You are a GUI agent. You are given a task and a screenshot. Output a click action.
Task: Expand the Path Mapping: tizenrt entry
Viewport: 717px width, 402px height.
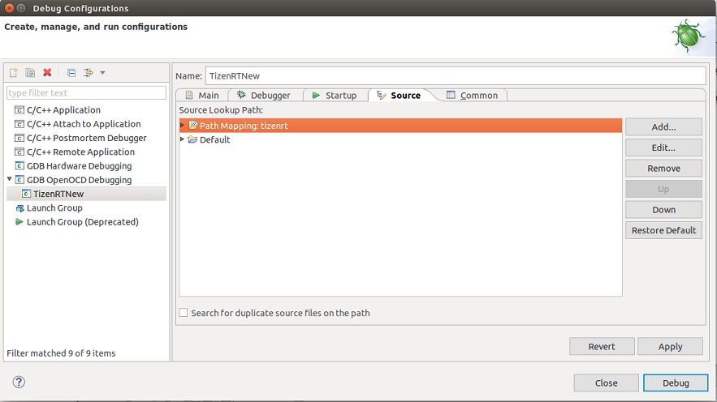click(183, 126)
